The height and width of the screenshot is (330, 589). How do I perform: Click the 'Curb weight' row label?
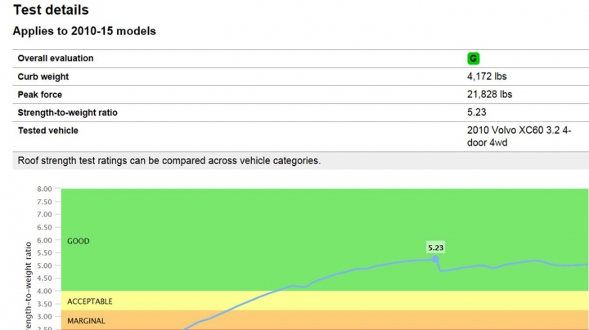43,77
